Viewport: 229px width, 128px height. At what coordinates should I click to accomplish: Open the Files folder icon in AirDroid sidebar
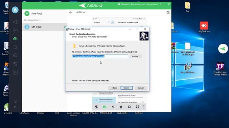pos(15,30)
